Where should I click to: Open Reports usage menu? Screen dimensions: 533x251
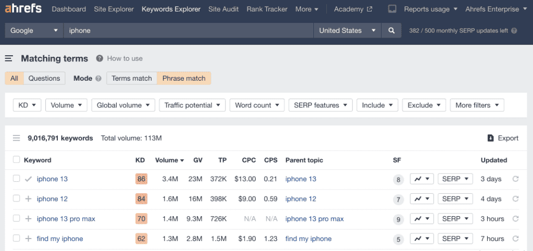pyautogui.click(x=430, y=9)
